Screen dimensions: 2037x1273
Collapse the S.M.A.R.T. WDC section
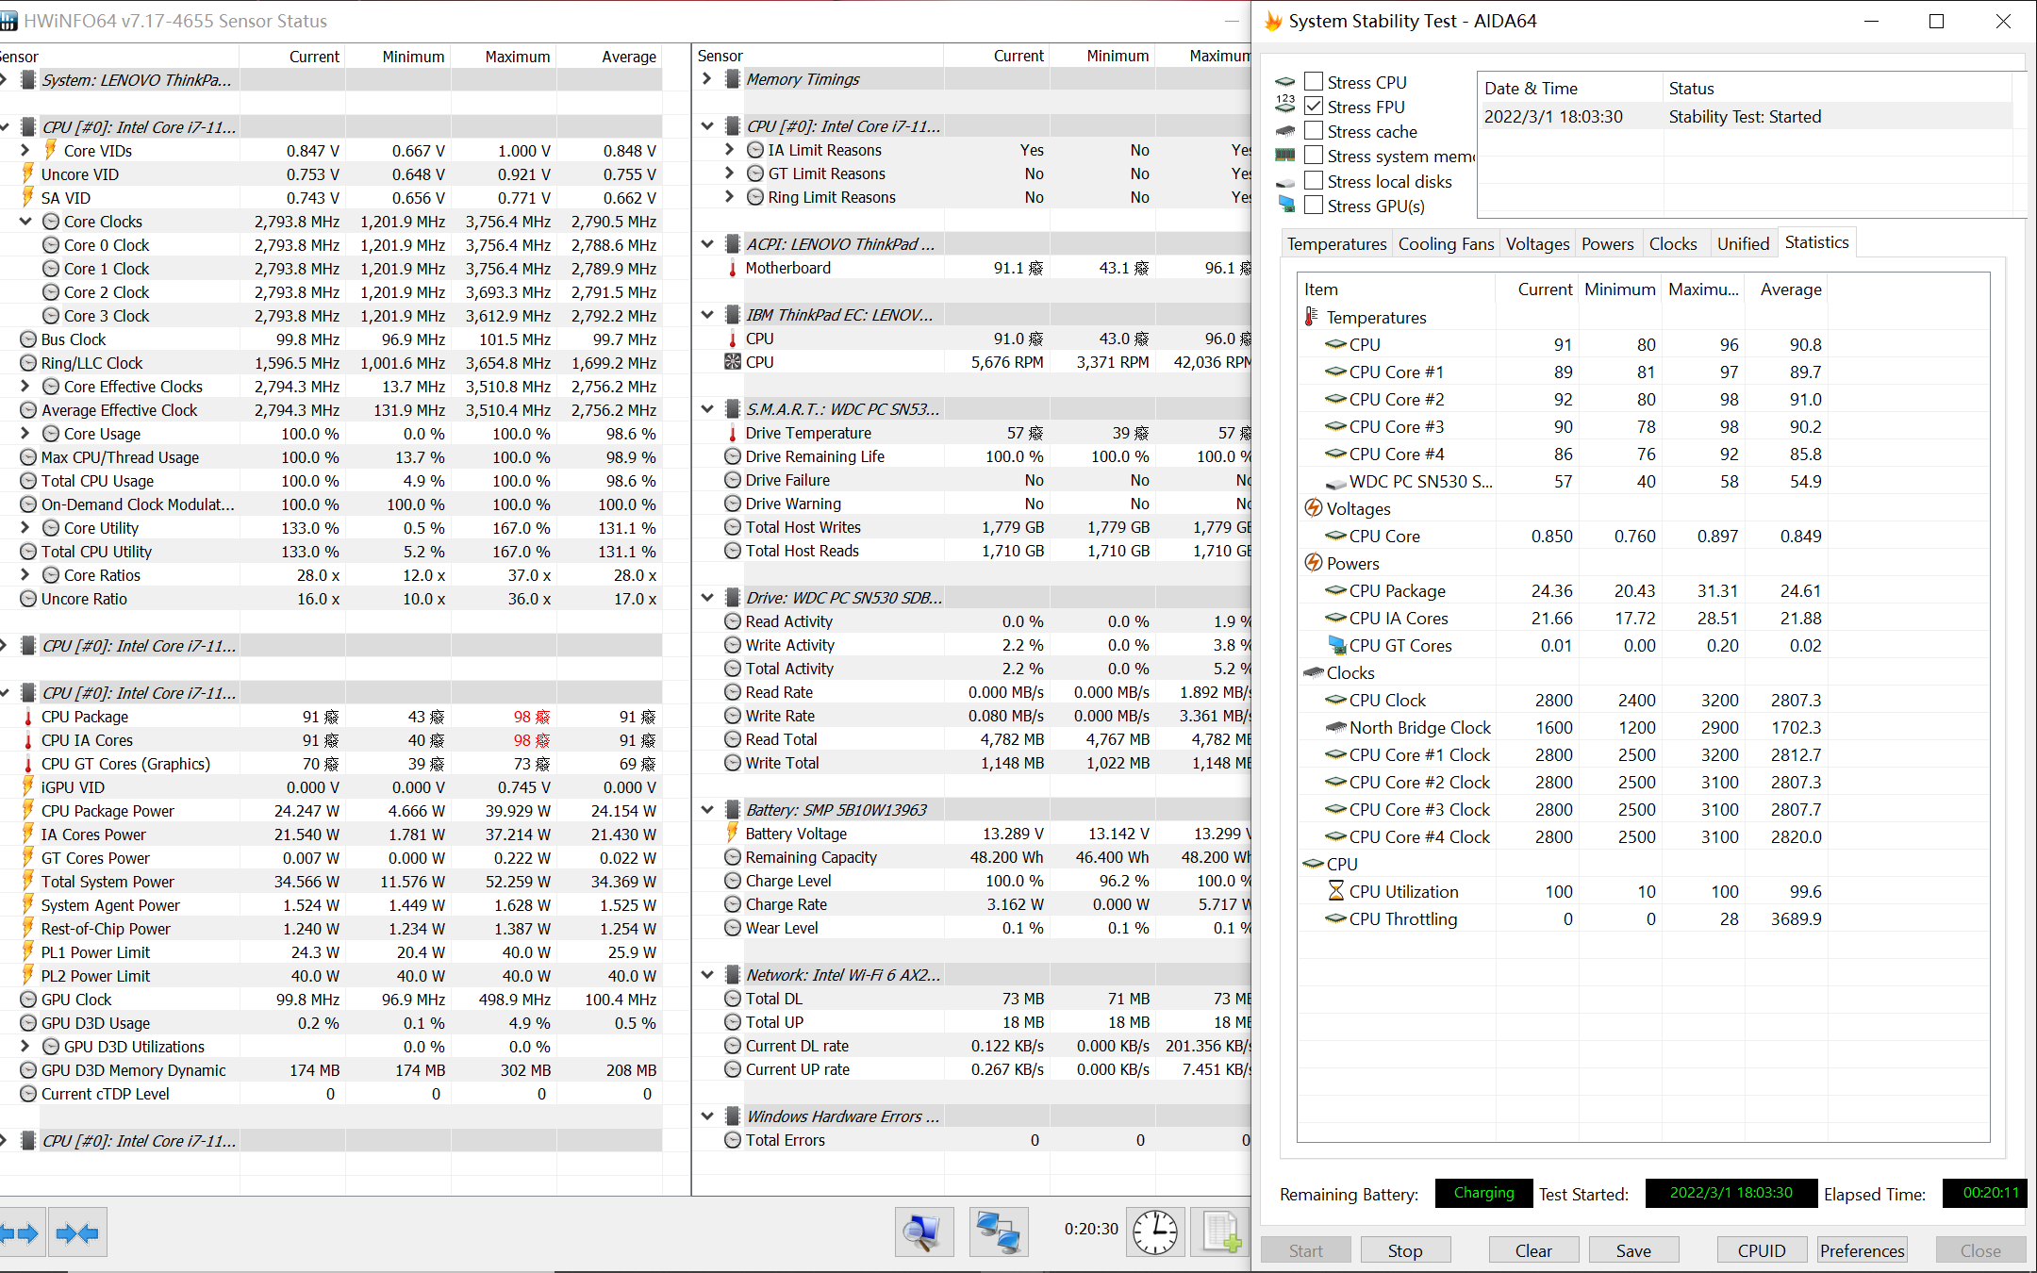(x=707, y=409)
